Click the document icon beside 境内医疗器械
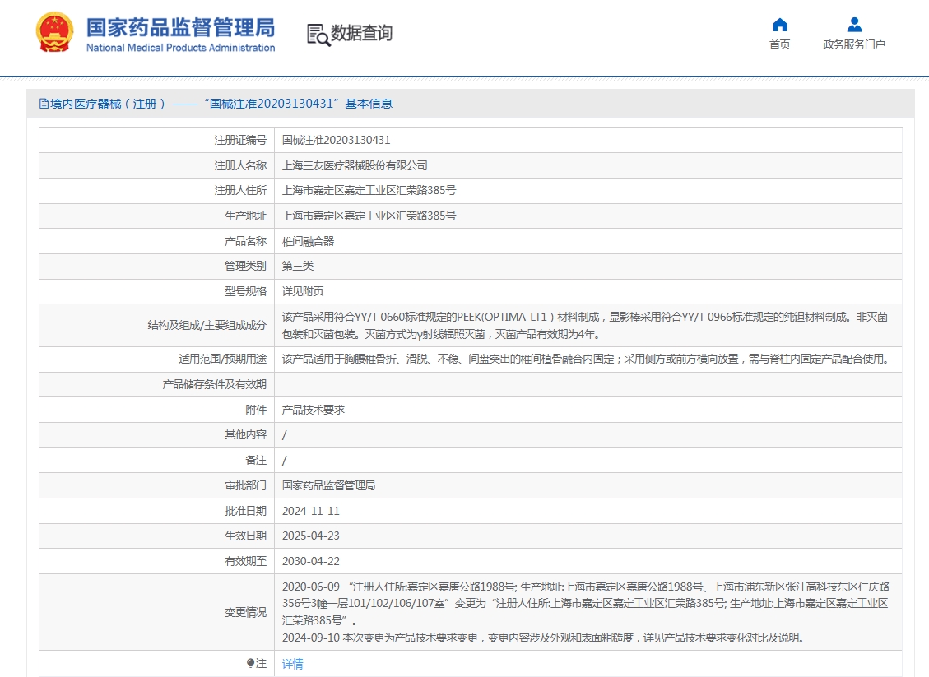 (x=44, y=104)
